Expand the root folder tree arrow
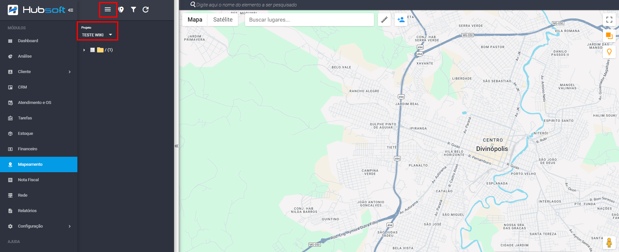Viewport: 619px width, 252px height. click(x=84, y=50)
